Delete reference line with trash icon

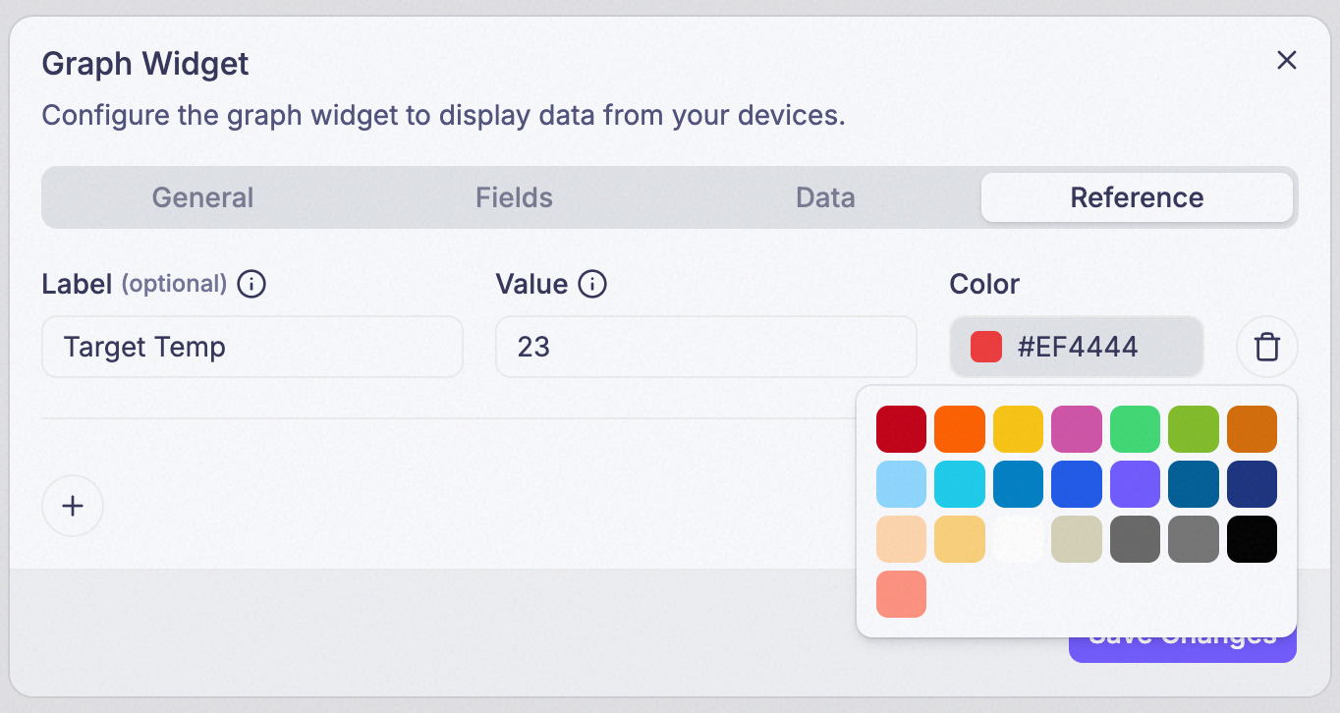coord(1267,347)
